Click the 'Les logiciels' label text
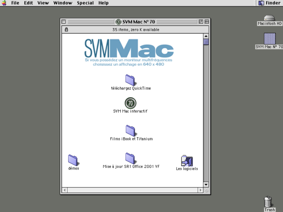This screenshot has width=283, height=212. pyautogui.click(x=187, y=169)
